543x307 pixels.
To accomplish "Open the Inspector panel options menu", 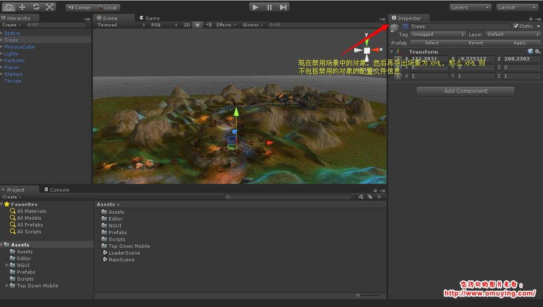I will click(x=538, y=19).
